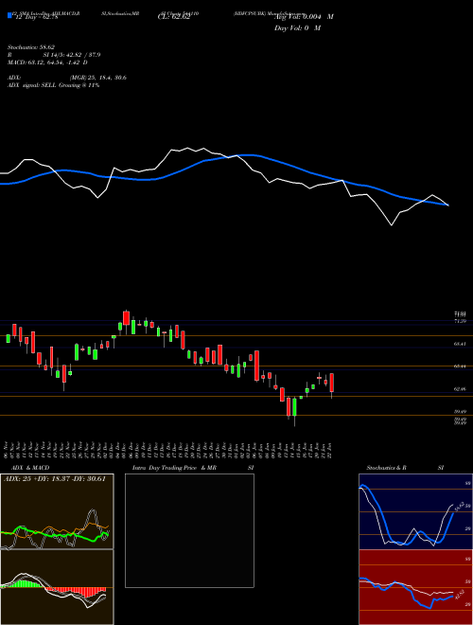Click the '(MGR) 25, 18.4, 30.6' ADX values
This screenshot has height=625, width=473.
[x=97, y=78]
